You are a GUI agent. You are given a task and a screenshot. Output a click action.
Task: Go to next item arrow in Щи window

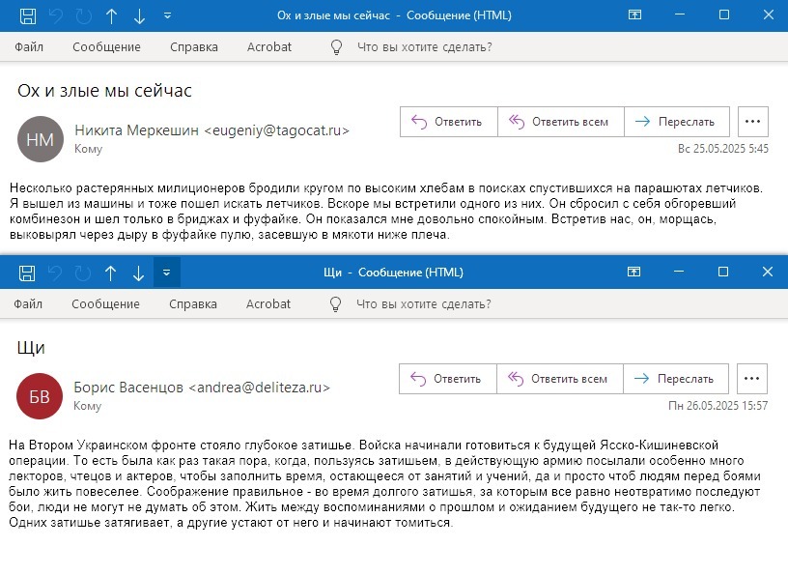[138, 273]
